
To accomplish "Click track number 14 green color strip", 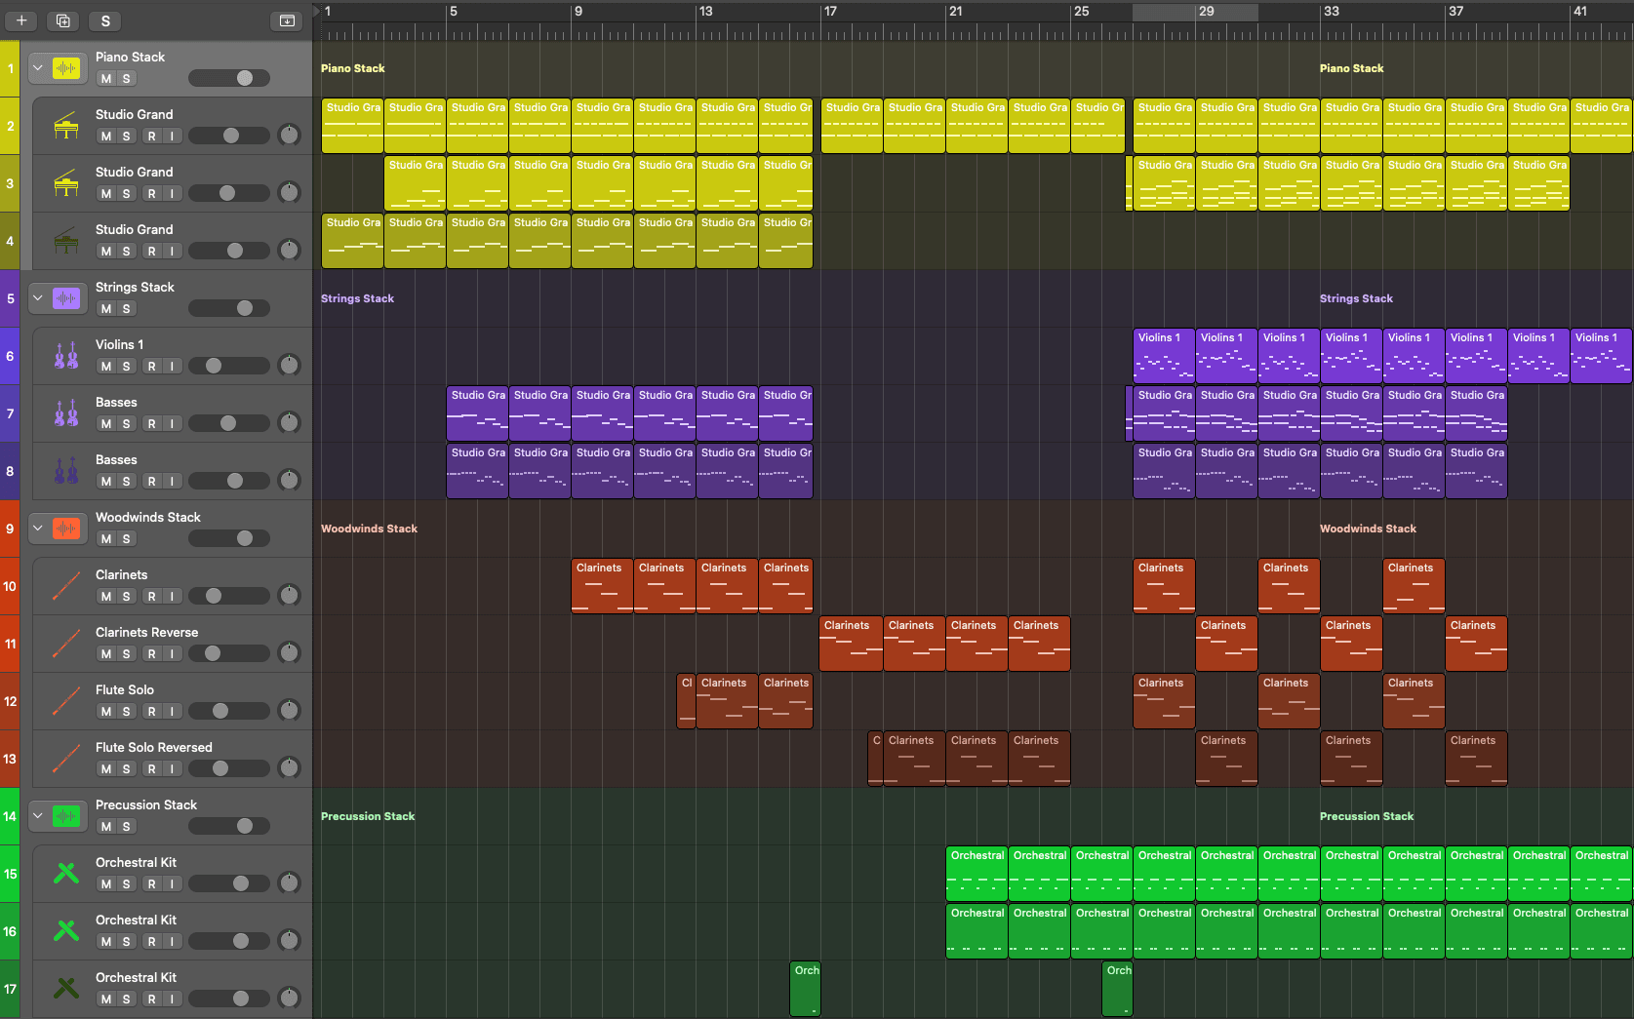I will coord(10,816).
